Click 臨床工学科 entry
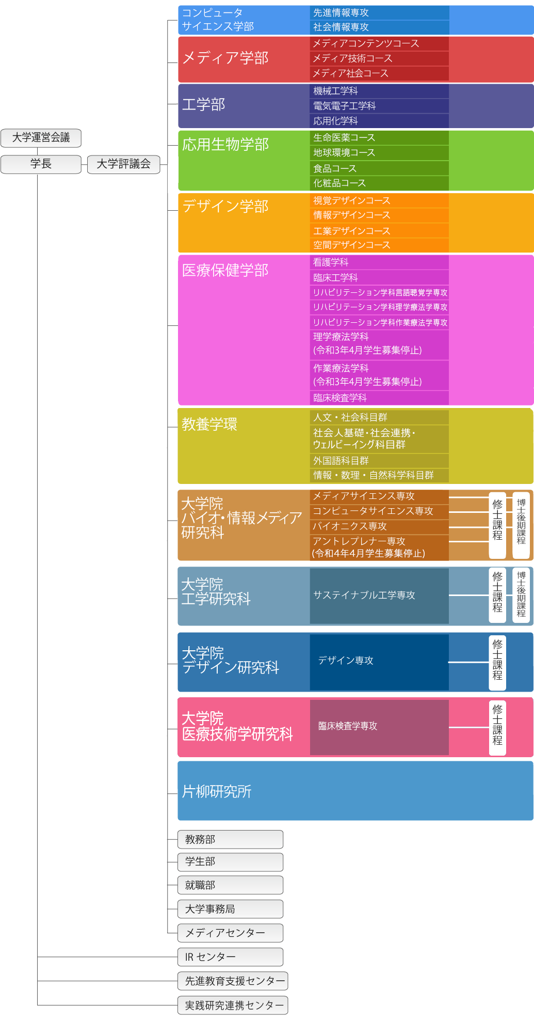This screenshot has width=534, height=1033. pos(379,278)
